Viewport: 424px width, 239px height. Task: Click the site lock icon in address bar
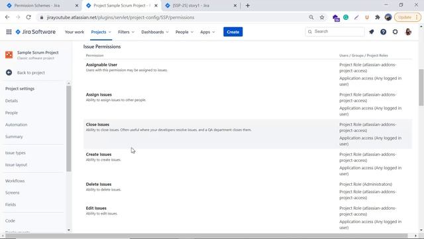[41, 17]
